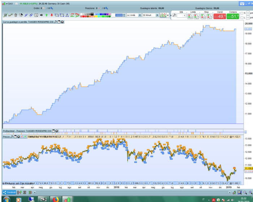The width and height of the screenshot is (253, 202).
Task: Click the second Limite order button
Action: click(196, 16)
